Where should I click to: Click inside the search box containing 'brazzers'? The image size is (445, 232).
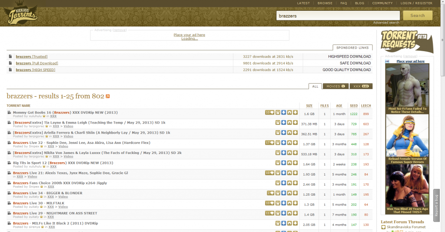pos(338,16)
